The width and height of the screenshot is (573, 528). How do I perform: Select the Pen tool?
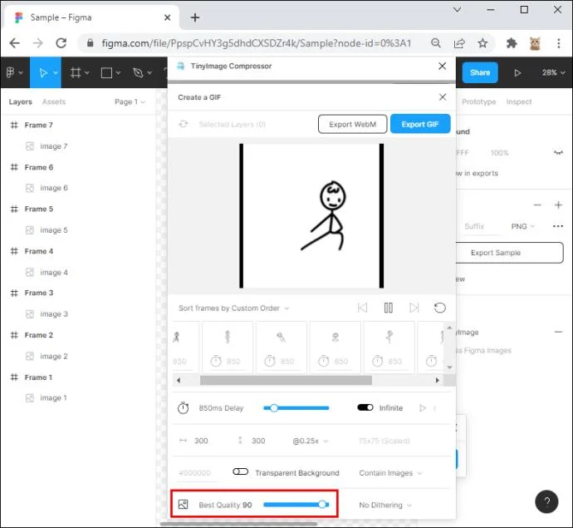pos(138,73)
